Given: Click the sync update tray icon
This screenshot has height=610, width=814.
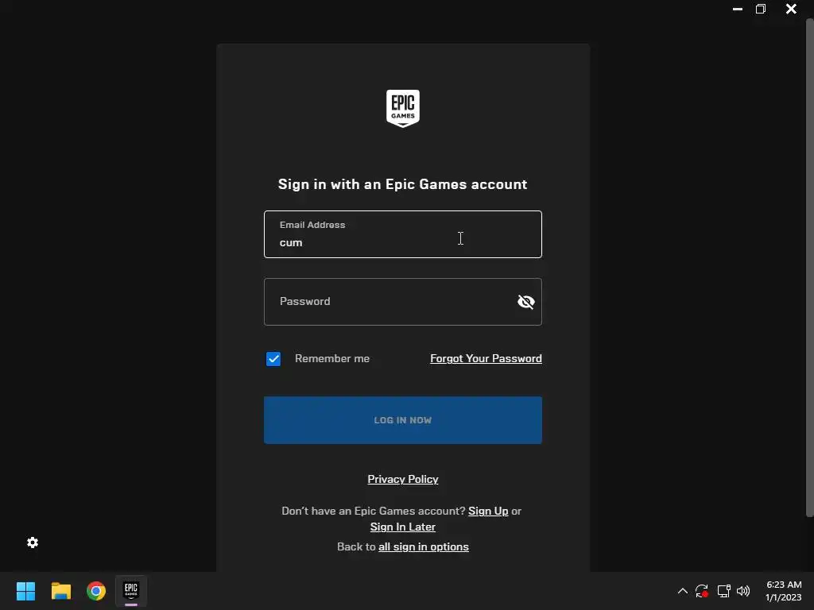Looking at the screenshot, I should [702, 591].
